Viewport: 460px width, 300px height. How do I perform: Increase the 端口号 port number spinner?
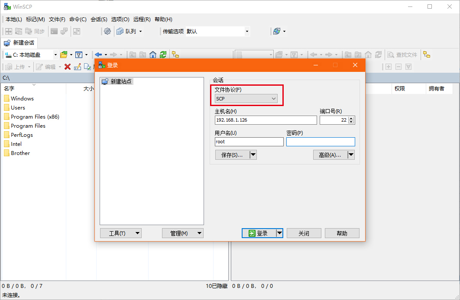tap(351, 118)
